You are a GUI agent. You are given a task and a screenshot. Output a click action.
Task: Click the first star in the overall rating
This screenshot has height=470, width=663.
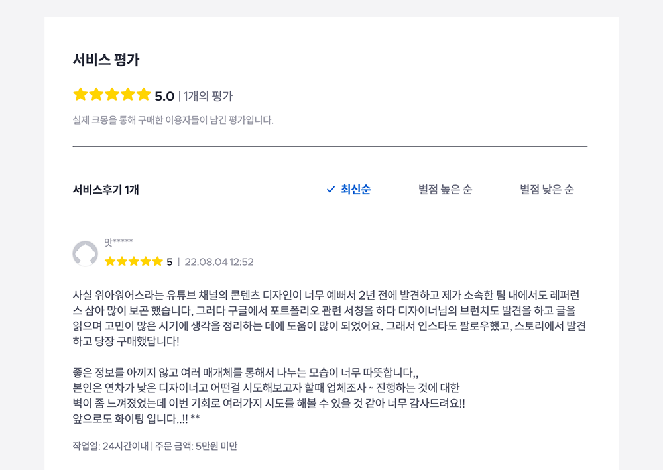tap(80, 95)
